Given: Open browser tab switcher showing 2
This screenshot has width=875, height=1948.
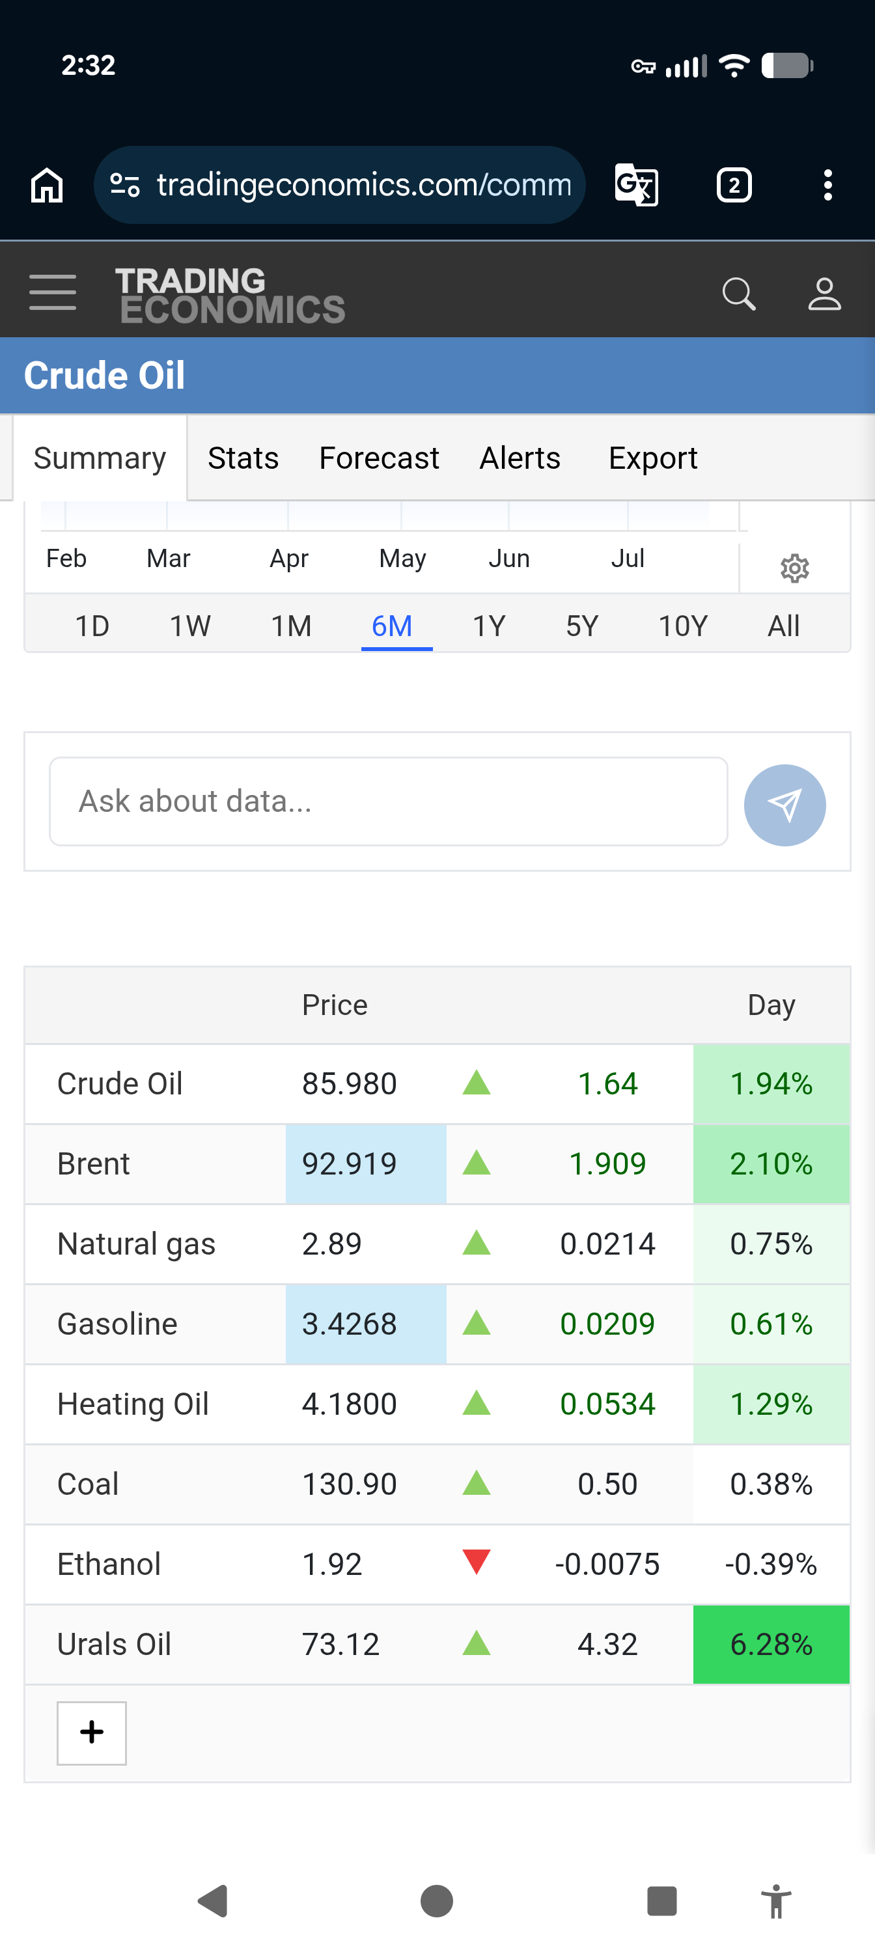Looking at the screenshot, I should pyautogui.click(x=733, y=186).
